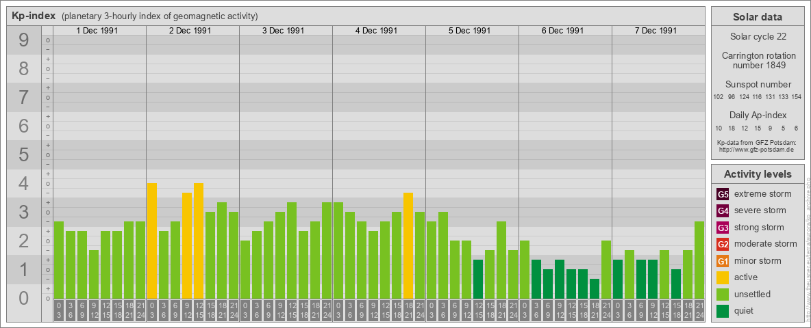Click sunspot number value 154
811x328 pixels.
point(797,97)
